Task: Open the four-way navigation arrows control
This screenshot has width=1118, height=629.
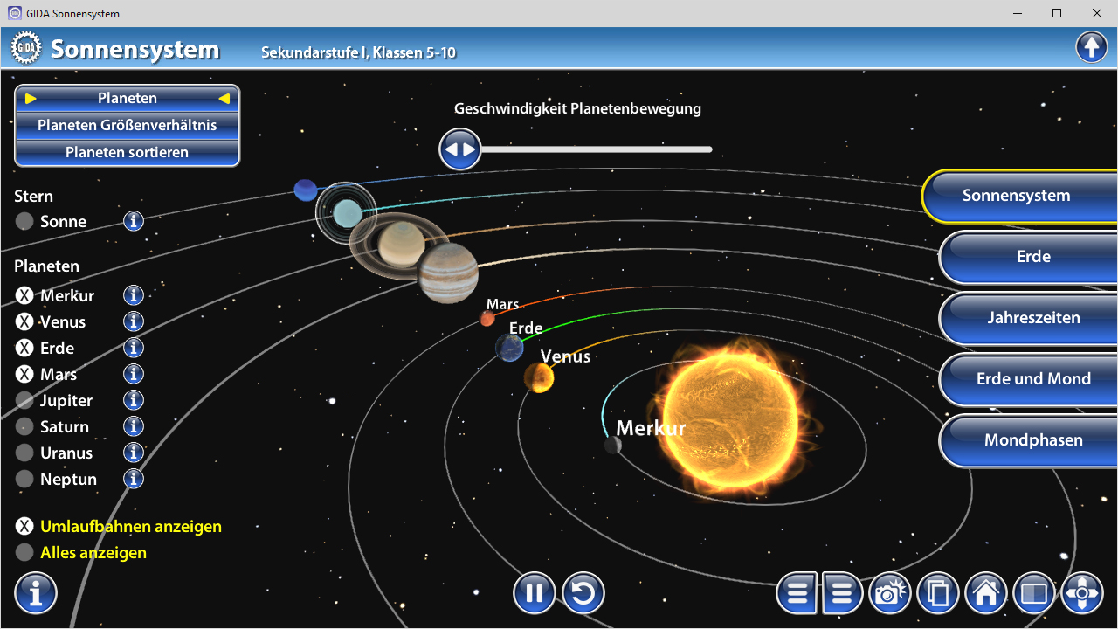Action: coord(1081,594)
